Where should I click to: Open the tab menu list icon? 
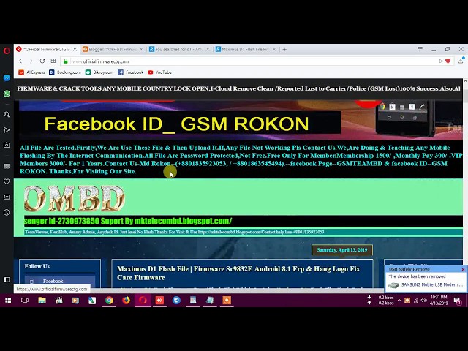(x=420, y=49)
